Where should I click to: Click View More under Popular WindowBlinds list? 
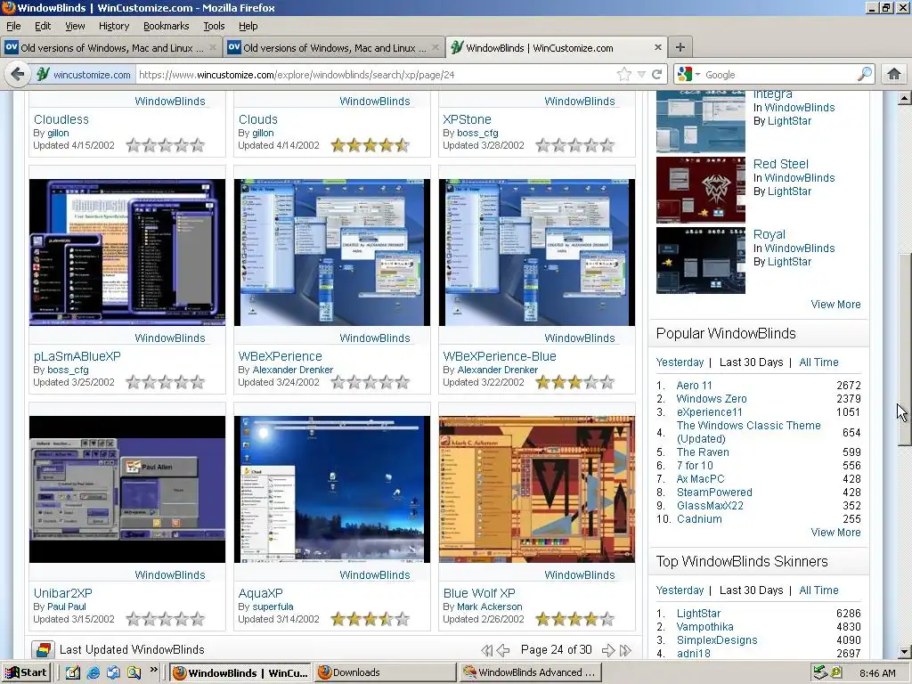pos(835,533)
